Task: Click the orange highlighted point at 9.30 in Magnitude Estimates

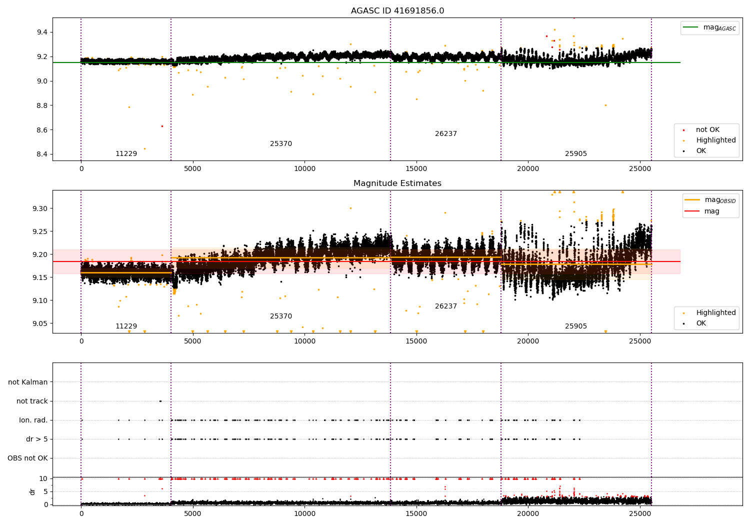Action: coord(350,208)
